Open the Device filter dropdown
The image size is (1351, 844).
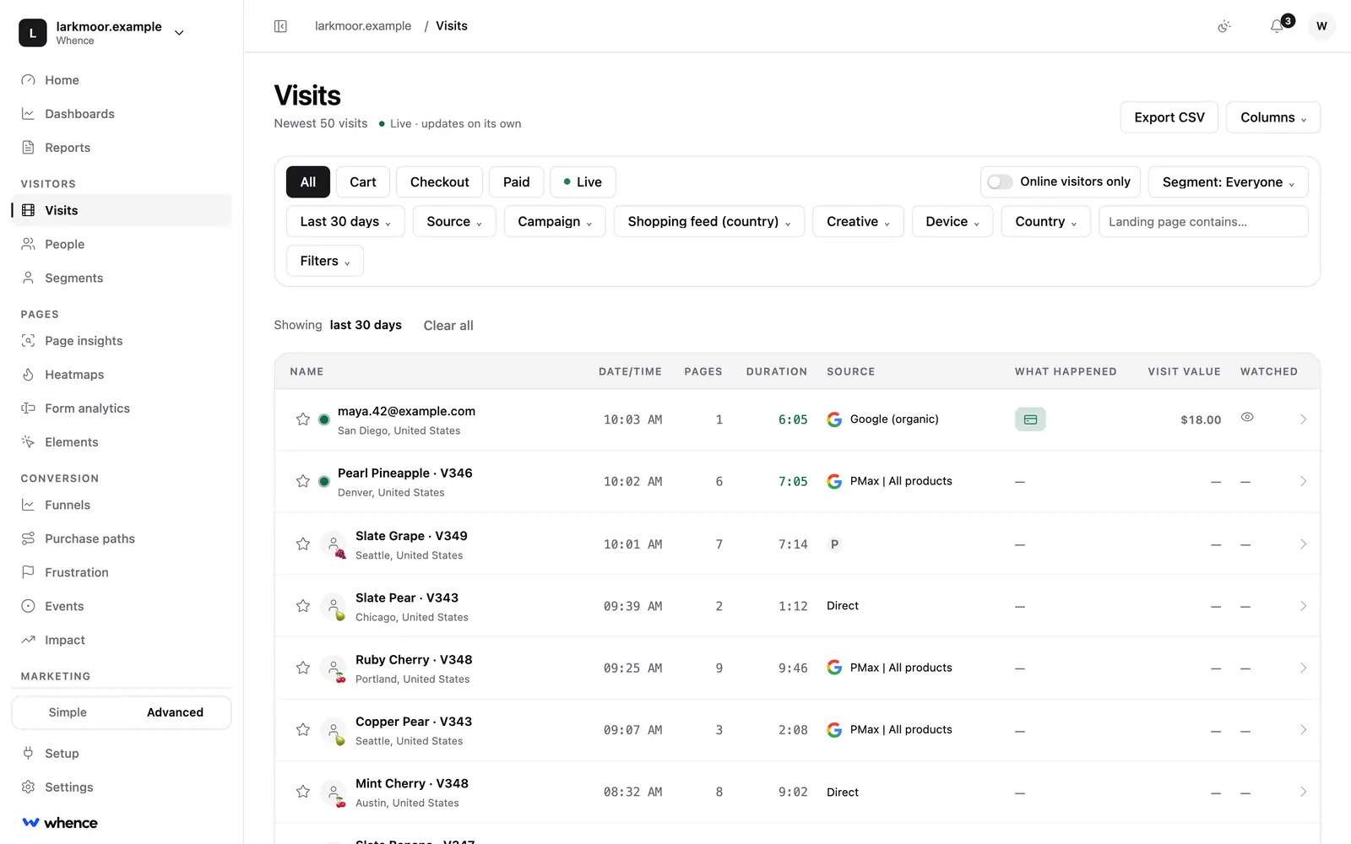click(x=952, y=221)
